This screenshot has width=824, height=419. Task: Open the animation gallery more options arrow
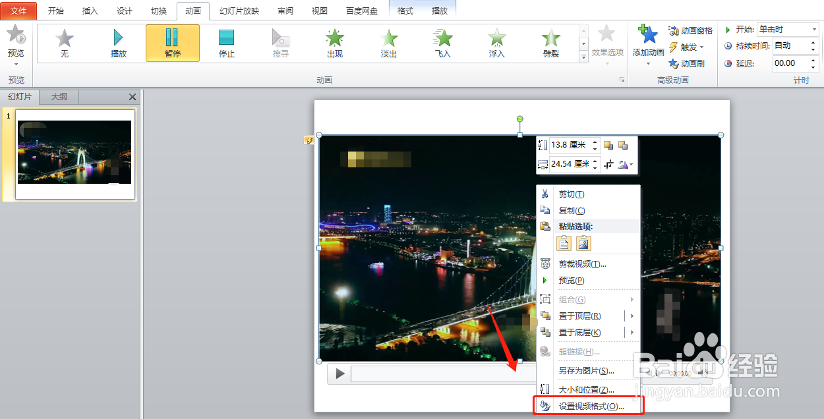[x=583, y=57]
